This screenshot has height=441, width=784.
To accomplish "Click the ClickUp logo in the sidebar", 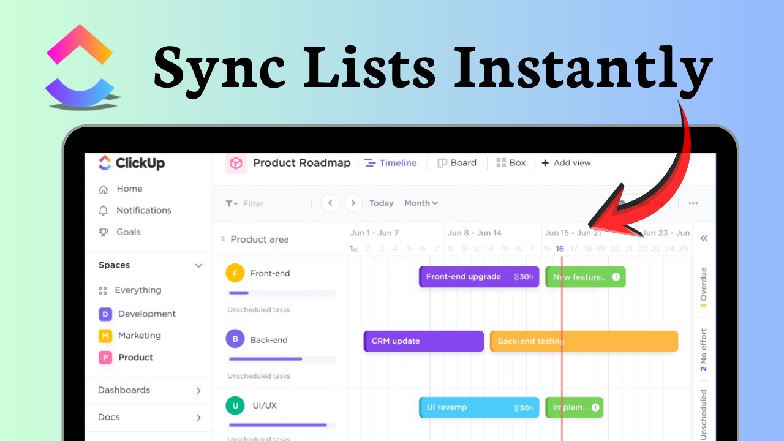I will [x=131, y=163].
